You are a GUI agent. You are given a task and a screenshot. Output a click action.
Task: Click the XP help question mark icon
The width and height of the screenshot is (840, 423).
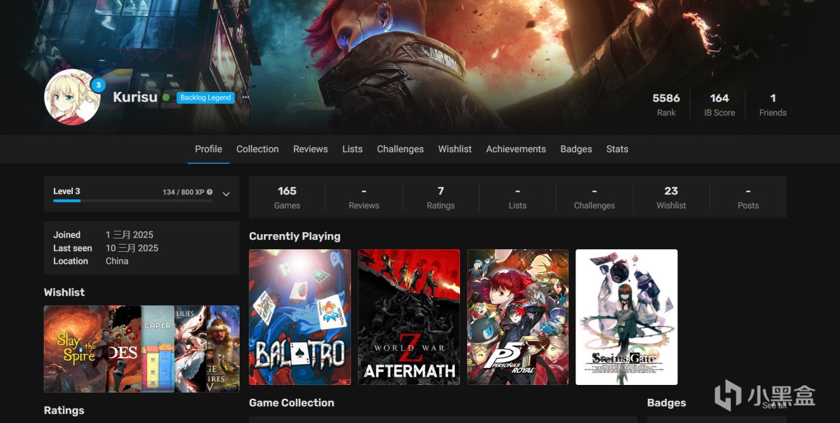209,192
